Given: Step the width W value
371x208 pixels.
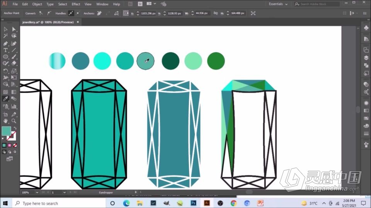Looking at the screenshot, I should (192, 13).
